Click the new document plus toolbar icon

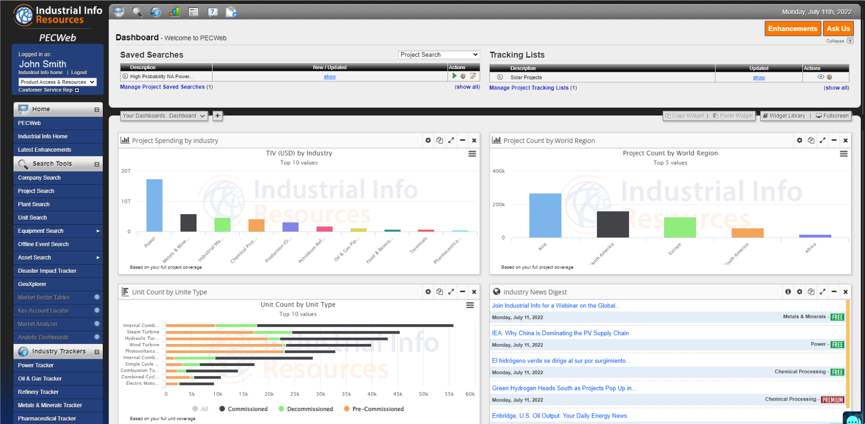click(x=231, y=12)
